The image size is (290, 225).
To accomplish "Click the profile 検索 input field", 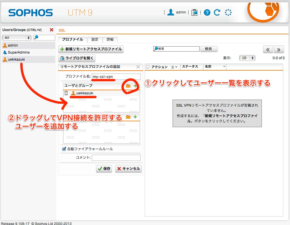I will coord(176,49).
